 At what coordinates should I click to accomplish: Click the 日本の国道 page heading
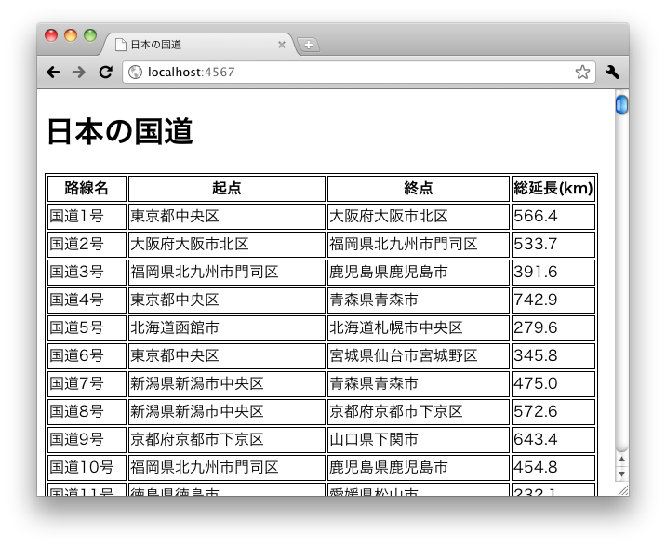[x=120, y=131]
